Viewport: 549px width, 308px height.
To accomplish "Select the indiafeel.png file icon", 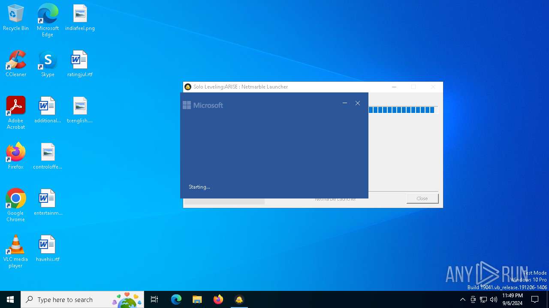I will click(80, 18).
